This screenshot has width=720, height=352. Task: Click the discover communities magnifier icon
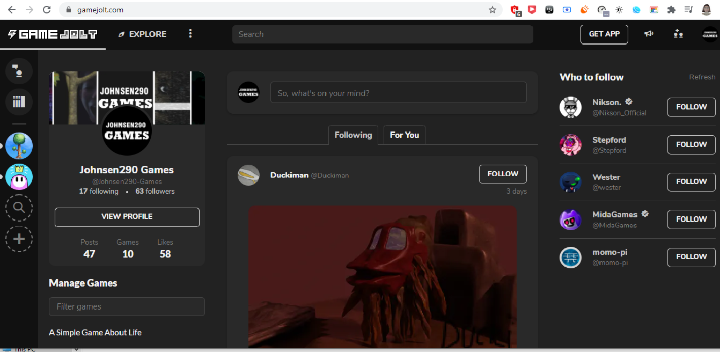19,208
